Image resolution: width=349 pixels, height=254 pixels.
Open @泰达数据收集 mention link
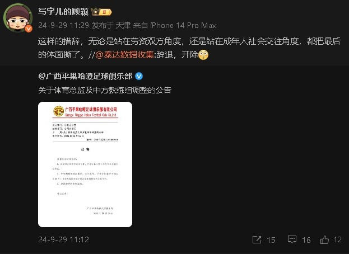pos(124,54)
